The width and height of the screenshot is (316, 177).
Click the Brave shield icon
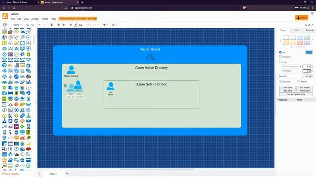244,8
